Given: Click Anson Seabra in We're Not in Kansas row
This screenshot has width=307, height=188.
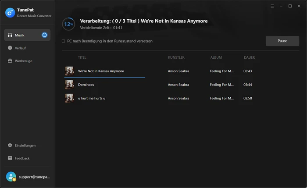Looking at the screenshot, I should pyautogui.click(x=178, y=71).
